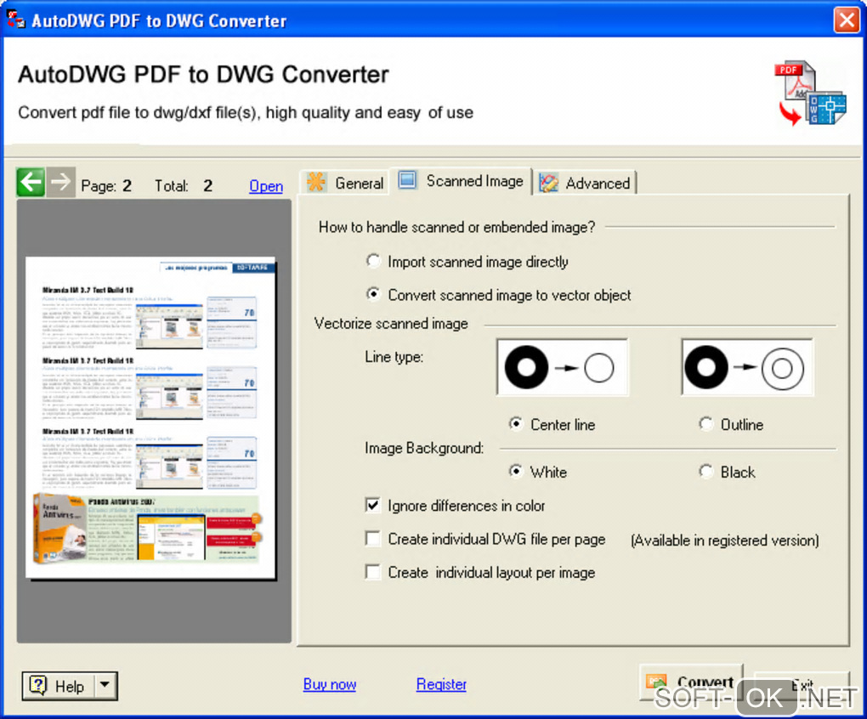Set image background to White
Image resolution: width=867 pixels, height=719 pixels.
click(538, 472)
